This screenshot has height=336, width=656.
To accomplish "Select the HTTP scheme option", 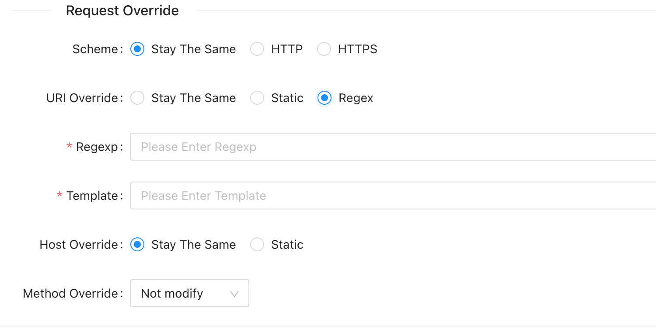I will 257,49.
